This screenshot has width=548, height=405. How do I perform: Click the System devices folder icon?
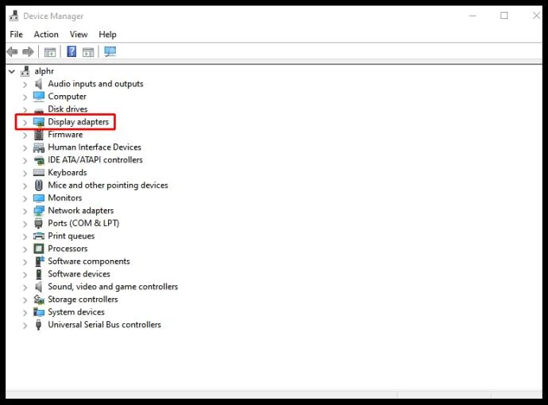[x=39, y=311]
